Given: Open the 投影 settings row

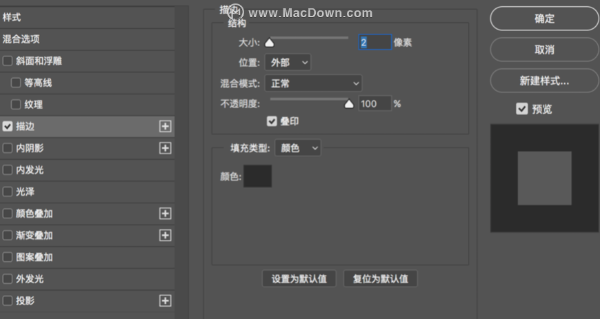Looking at the screenshot, I should coord(88,300).
